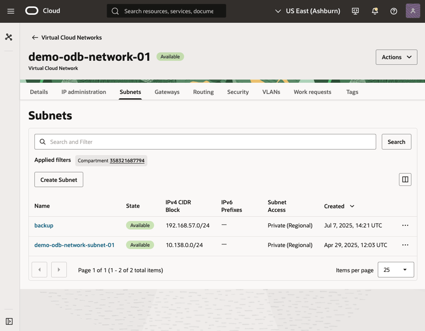Open the notifications bell
This screenshot has height=331, width=425.
click(x=375, y=11)
